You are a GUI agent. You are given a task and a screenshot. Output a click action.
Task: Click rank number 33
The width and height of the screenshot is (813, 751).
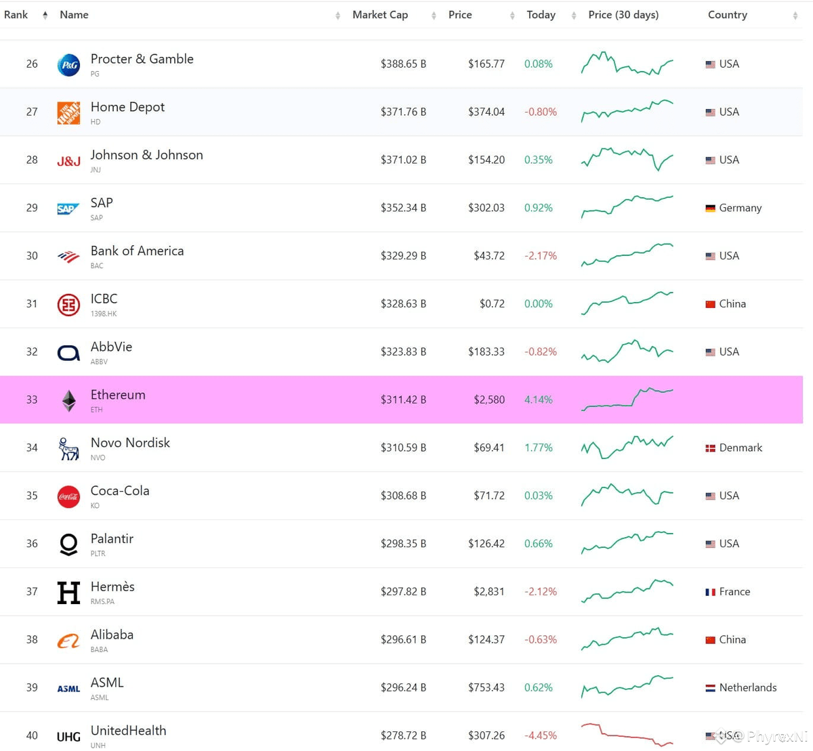[x=32, y=400]
